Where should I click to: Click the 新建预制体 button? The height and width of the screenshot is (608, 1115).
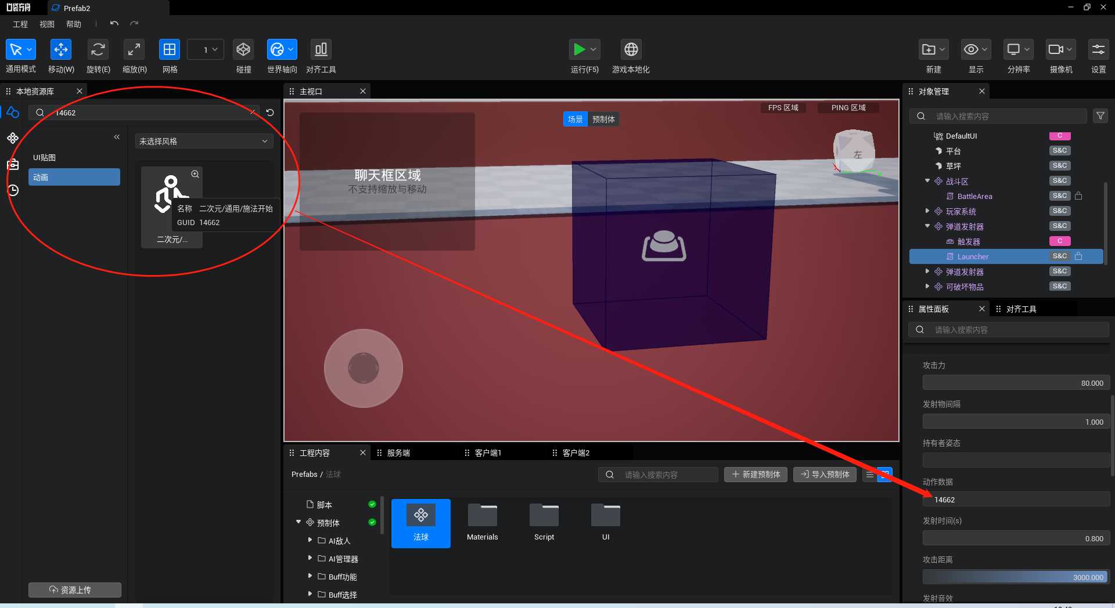point(756,475)
